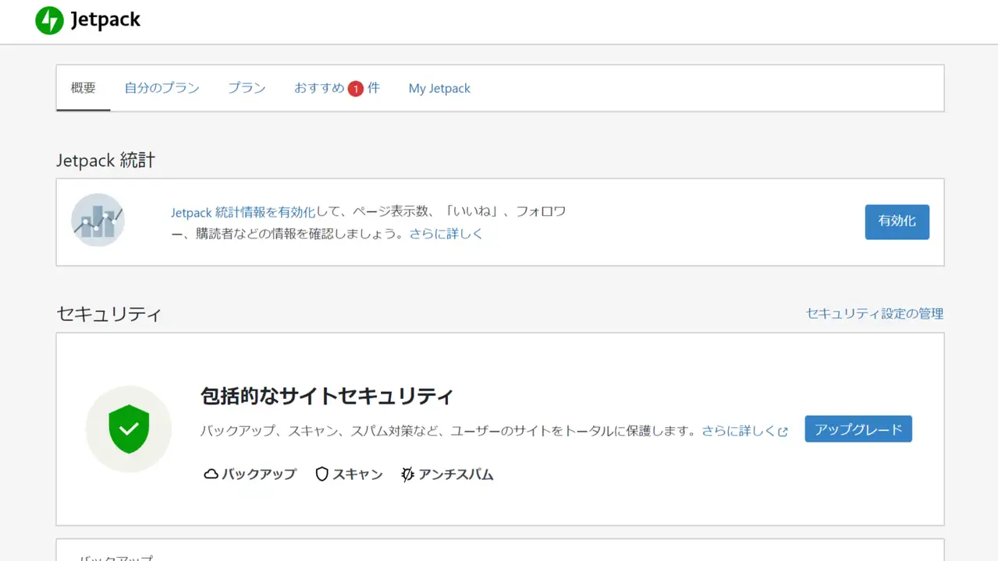Click the green Jetpack logo icon
The image size is (998, 561).
pyautogui.click(x=49, y=20)
